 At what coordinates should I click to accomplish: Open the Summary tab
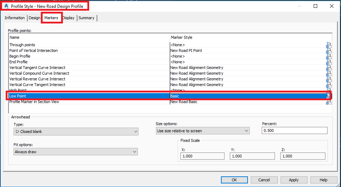[x=86, y=18]
